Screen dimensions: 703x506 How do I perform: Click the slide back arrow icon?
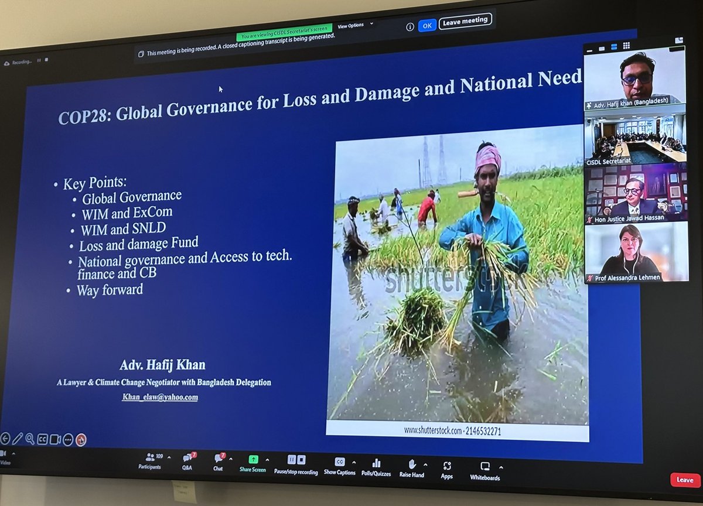coord(5,438)
